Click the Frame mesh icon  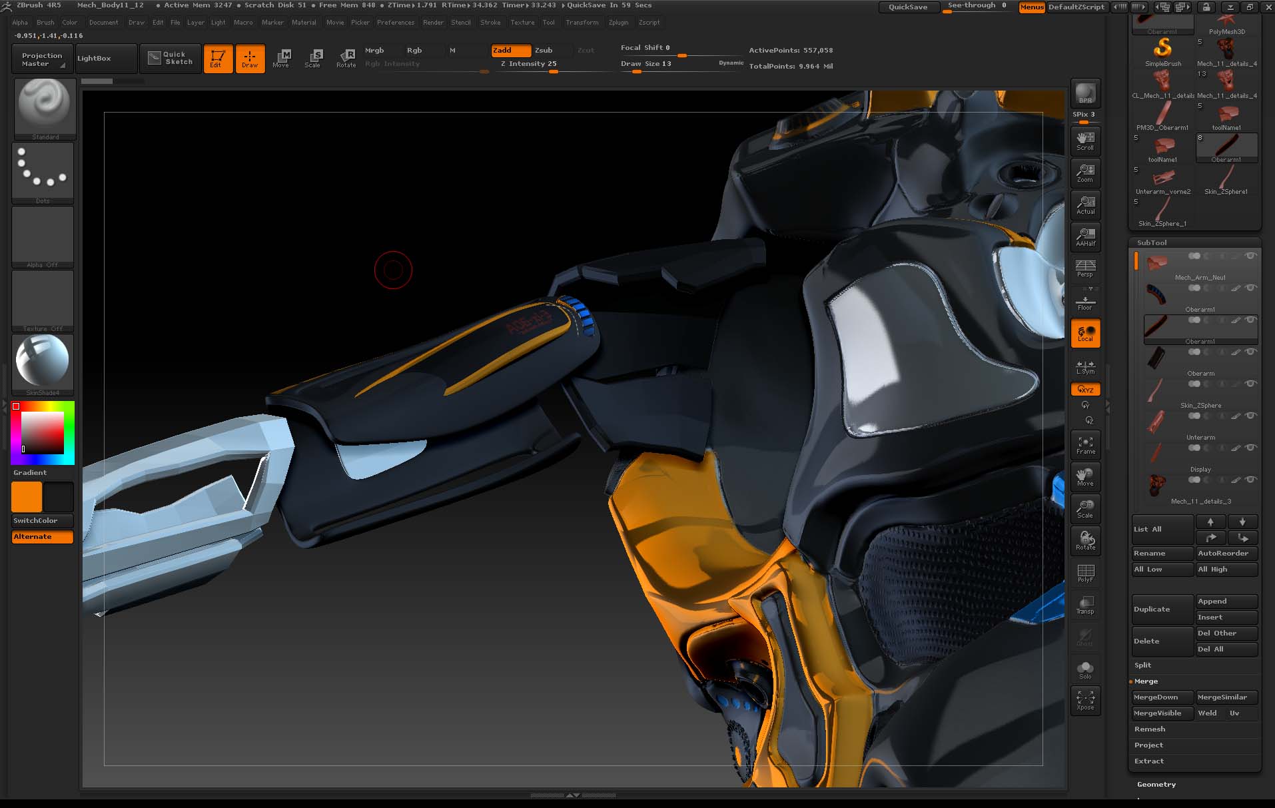tap(1085, 444)
